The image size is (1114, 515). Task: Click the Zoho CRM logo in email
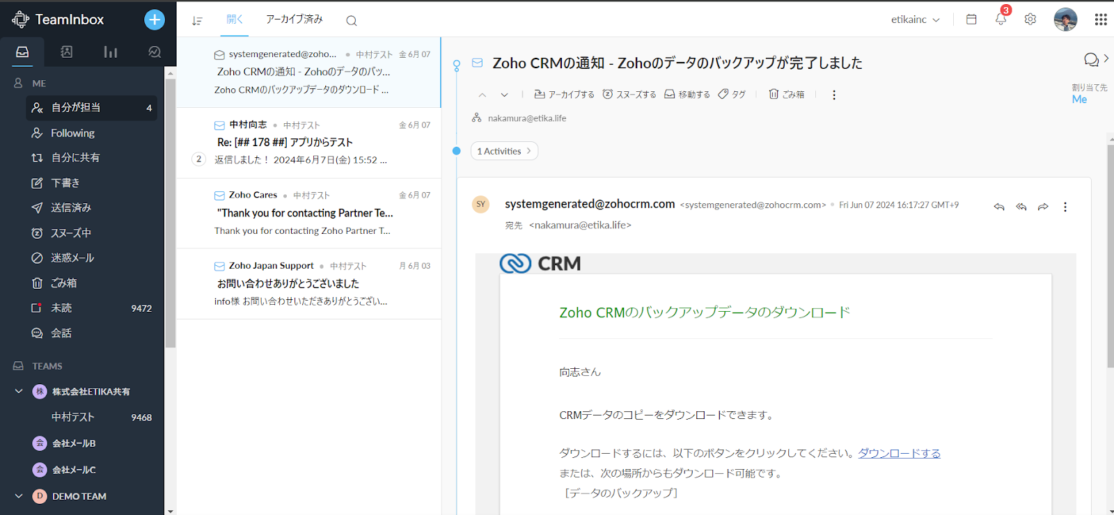click(x=540, y=264)
